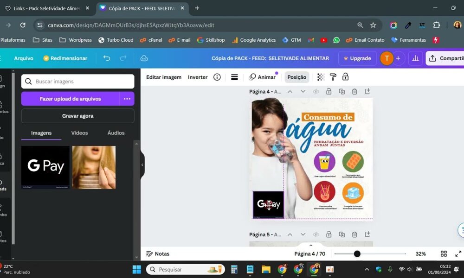
Task: Hide Página 5 with the eye icon
Action: (316, 234)
